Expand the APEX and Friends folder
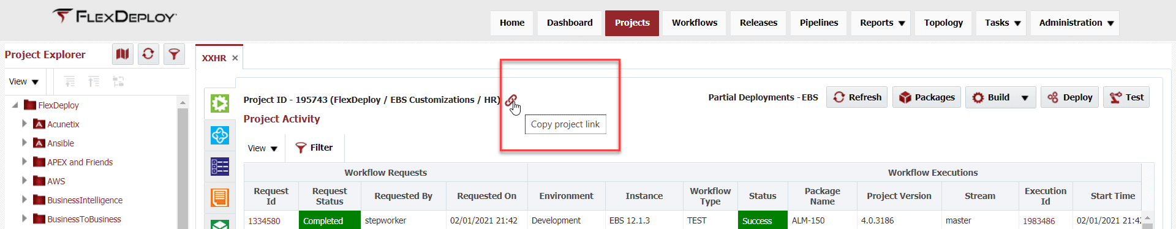 click(x=24, y=162)
